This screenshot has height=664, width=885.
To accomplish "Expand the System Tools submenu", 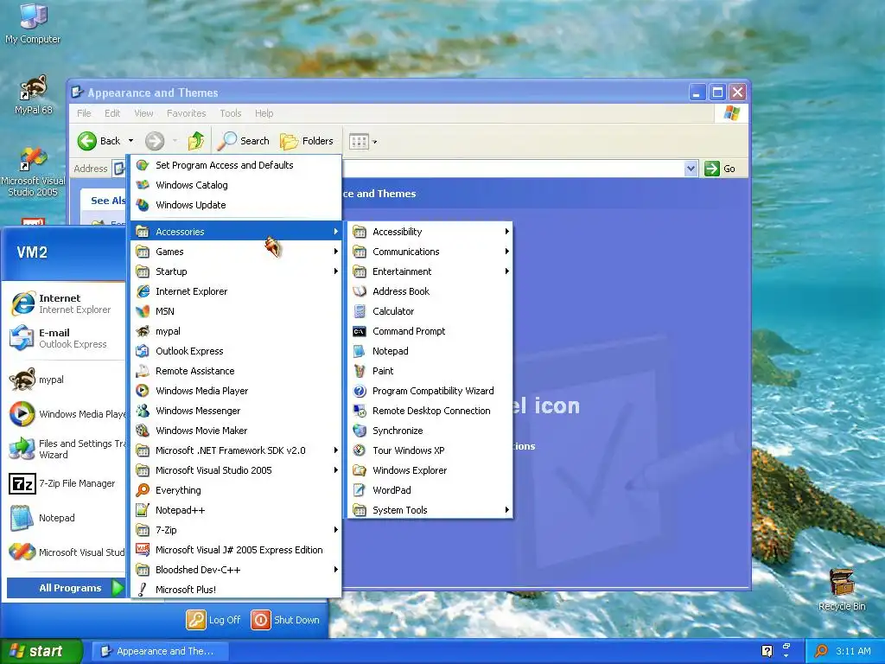I will 430,510.
